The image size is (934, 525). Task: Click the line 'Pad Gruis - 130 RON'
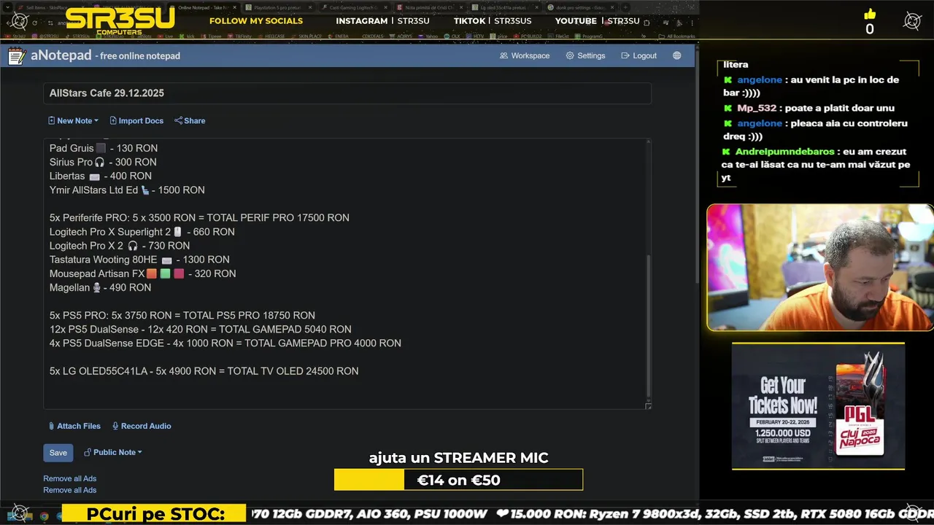pos(104,148)
